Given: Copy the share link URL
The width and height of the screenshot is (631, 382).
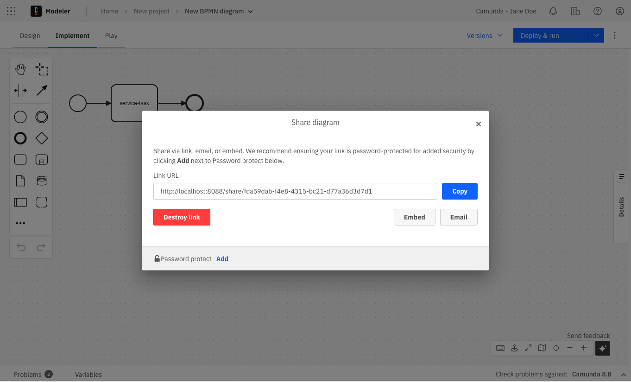Looking at the screenshot, I should pyautogui.click(x=460, y=191).
